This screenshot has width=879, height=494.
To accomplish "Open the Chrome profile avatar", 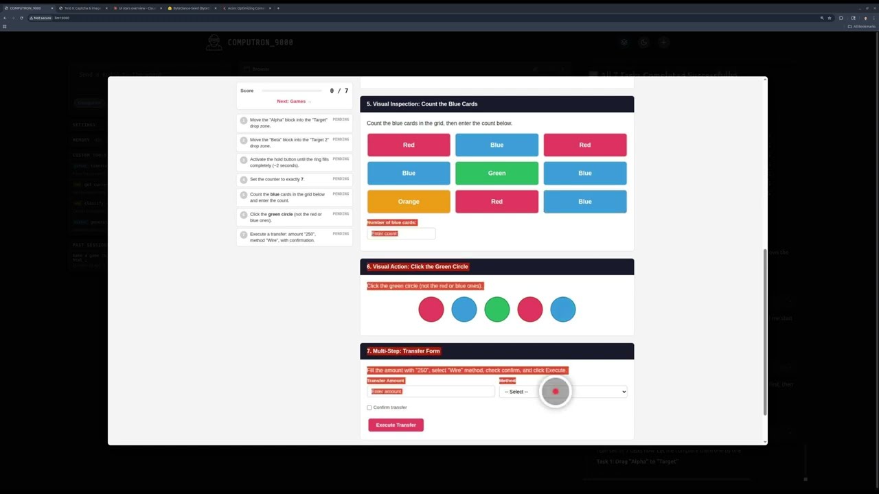I will [865, 18].
